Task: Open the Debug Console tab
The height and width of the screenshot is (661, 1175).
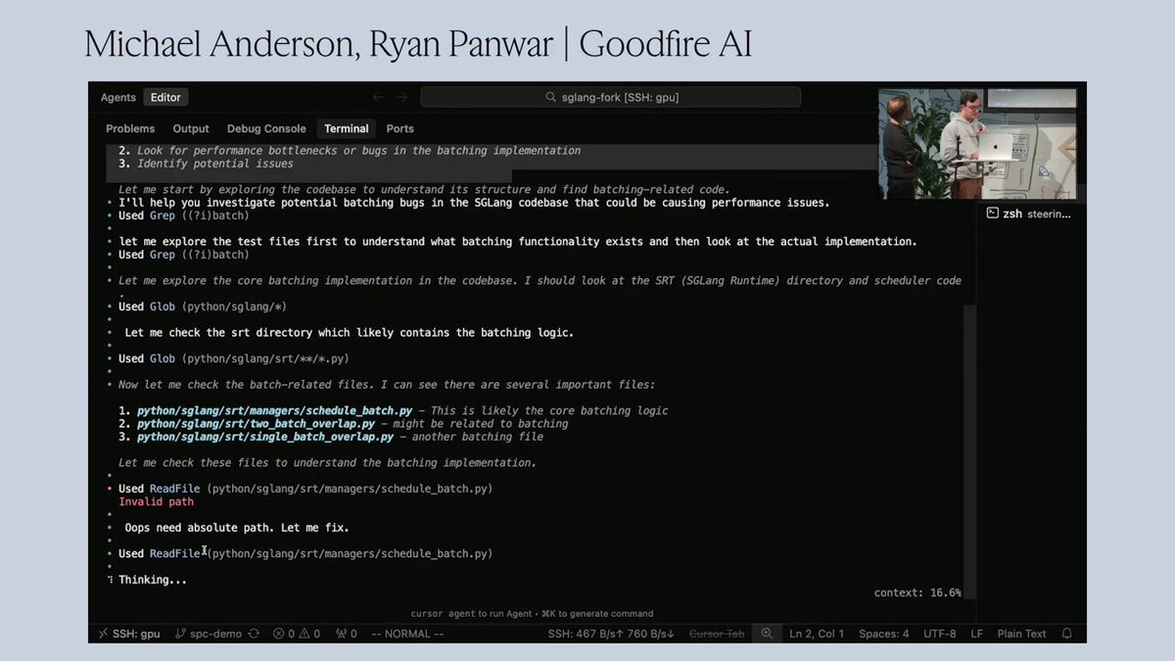Action: coord(266,128)
